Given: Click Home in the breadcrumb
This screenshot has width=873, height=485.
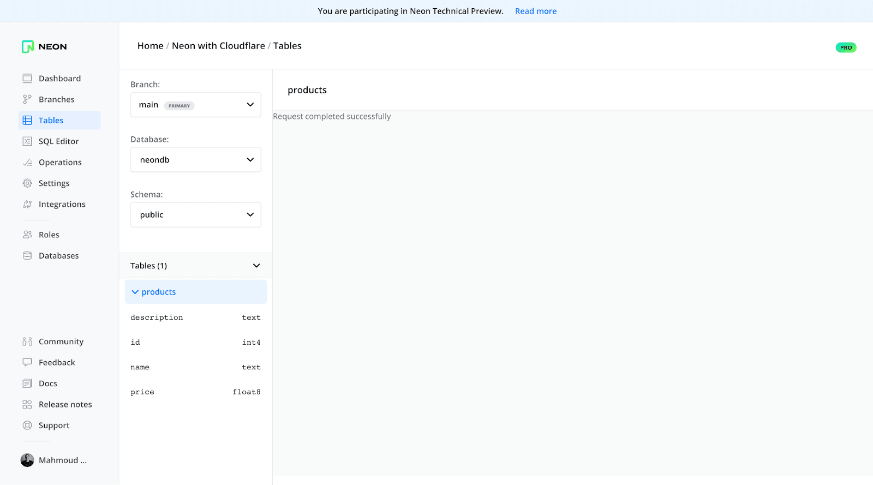Looking at the screenshot, I should (x=150, y=46).
